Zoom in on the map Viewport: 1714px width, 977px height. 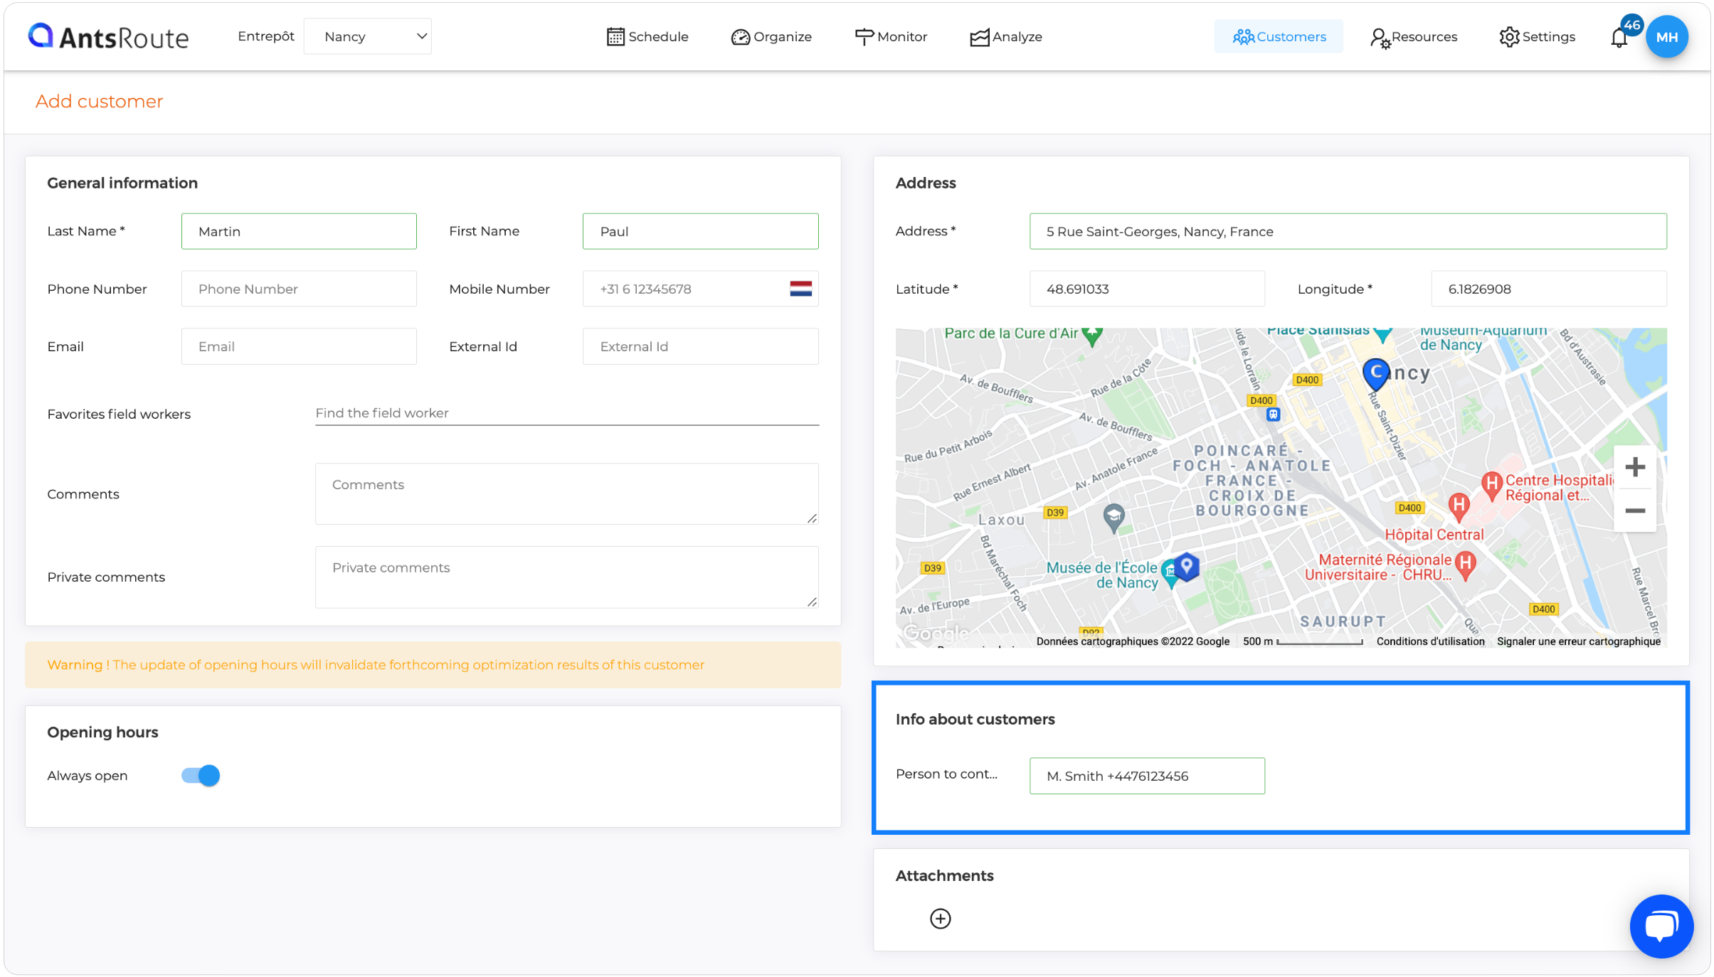(x=1635, y=467)
